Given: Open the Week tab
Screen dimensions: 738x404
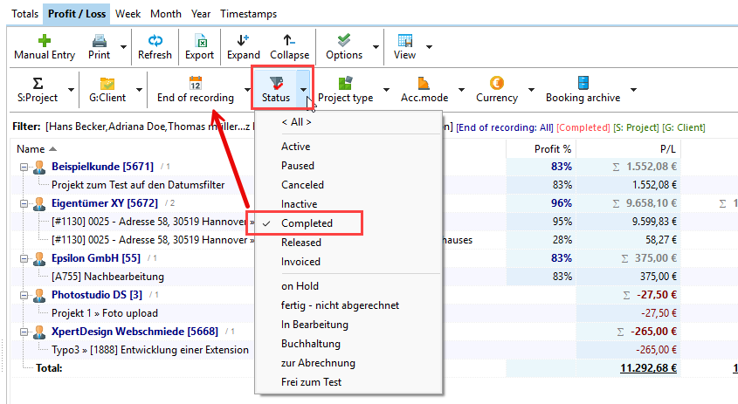Looking at the screenshot, I should (x=128, y=14).
